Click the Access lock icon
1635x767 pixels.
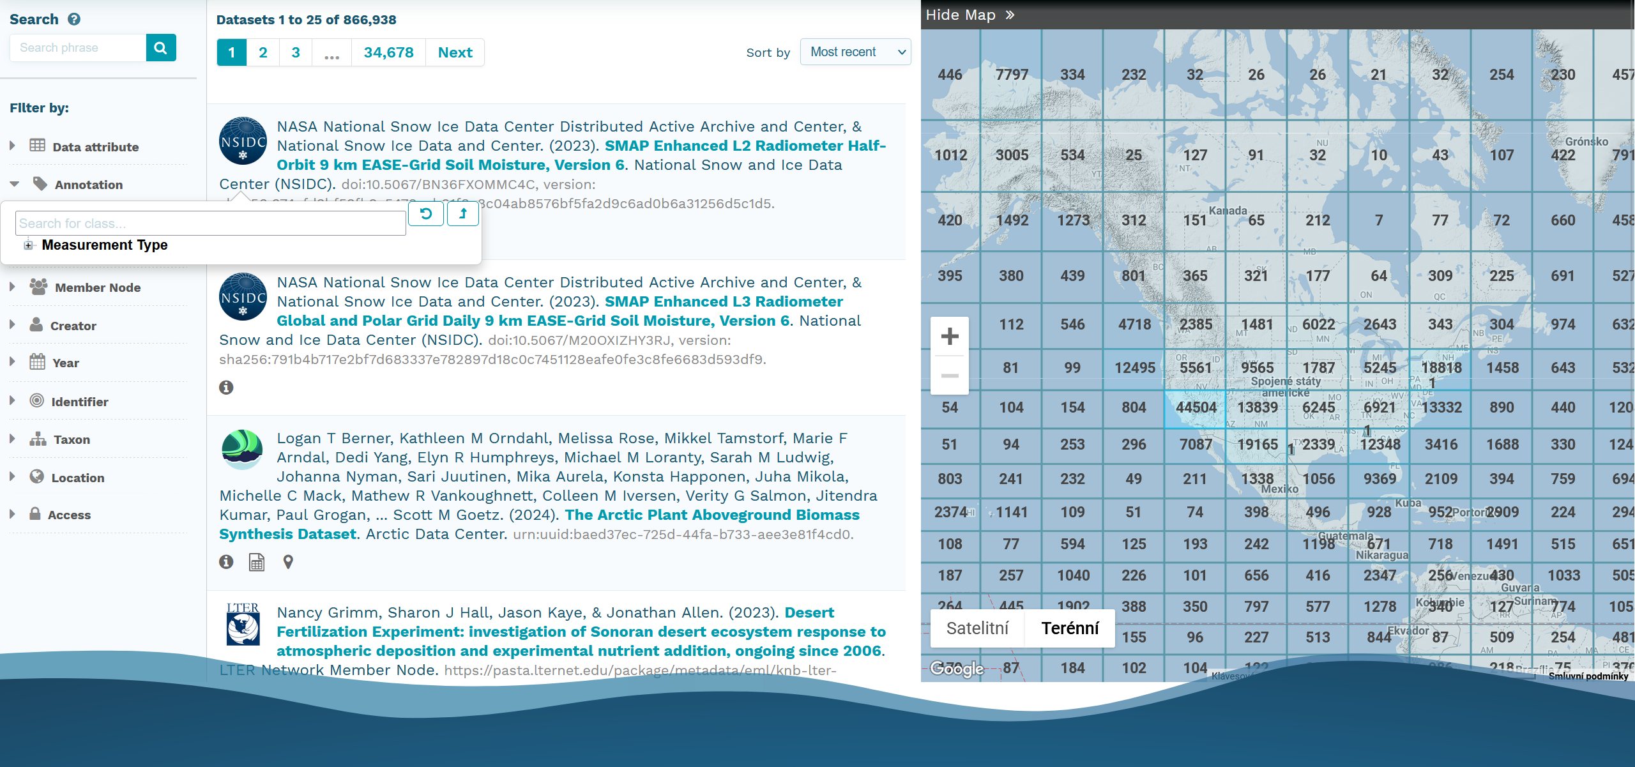click(35, 513)
